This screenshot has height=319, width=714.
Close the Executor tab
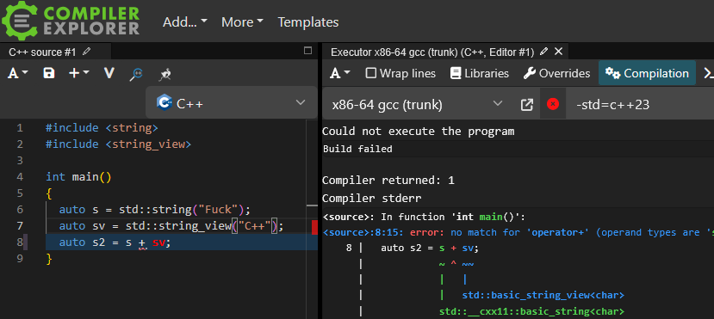click(559, 52)
